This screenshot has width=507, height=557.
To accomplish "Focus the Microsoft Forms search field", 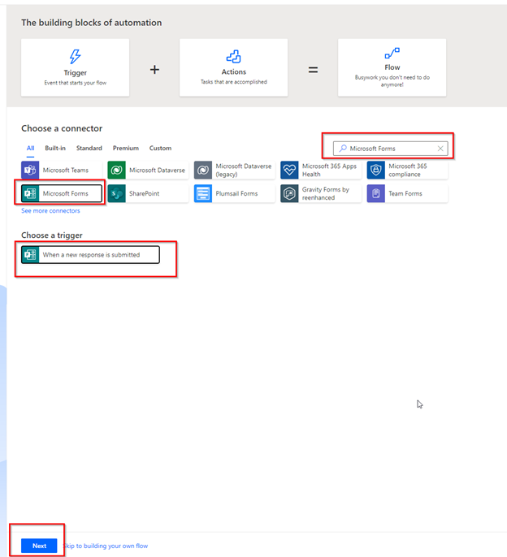I will [x=390, y=149].
